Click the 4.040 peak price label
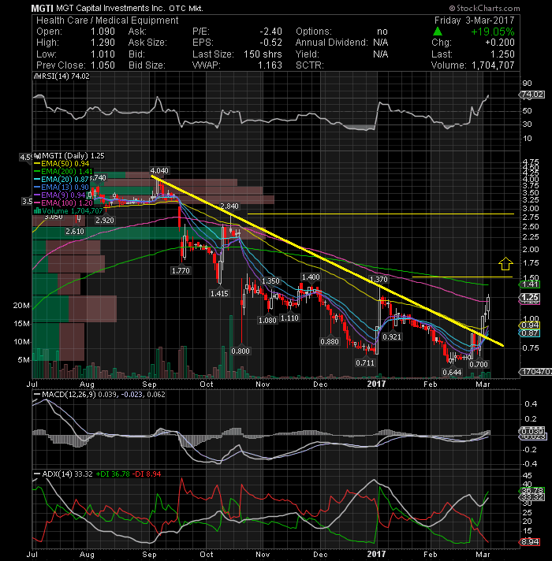This screenshot has height=561, width=552. pyautogui.click(x=159, y=171)
